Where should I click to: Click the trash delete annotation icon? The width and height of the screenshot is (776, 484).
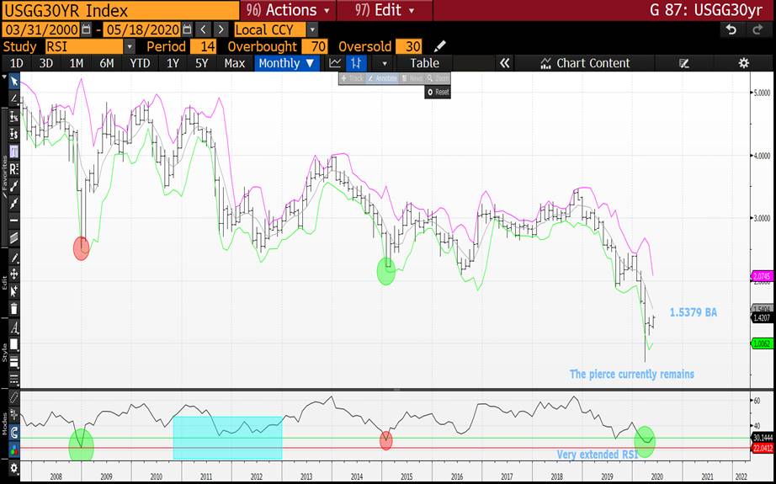tap(13, 309)
